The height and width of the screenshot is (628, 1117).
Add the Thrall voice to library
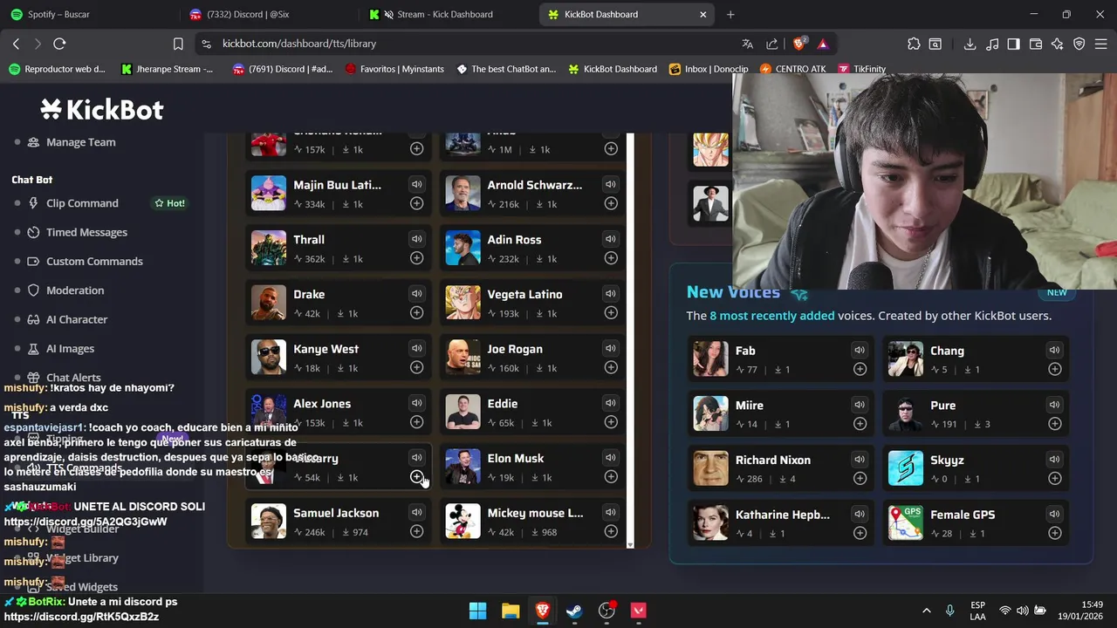416,258
